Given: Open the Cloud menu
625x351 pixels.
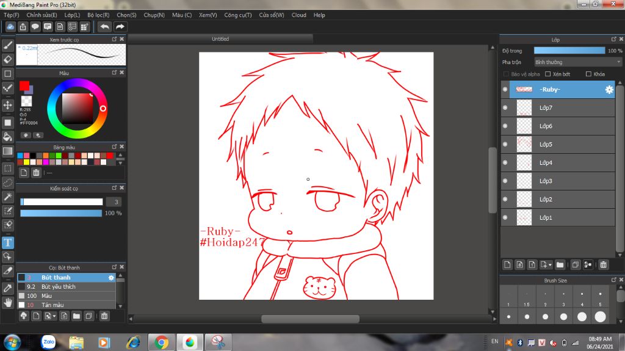Looking at the screenshot, I should [x=298, y=15].
